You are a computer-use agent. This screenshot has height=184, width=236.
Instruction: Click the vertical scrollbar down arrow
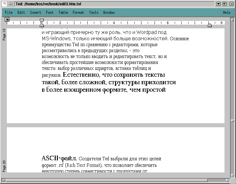232,175
